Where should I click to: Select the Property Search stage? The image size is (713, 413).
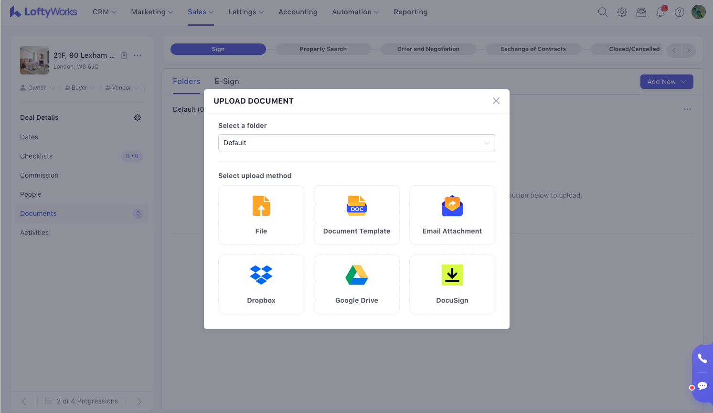click(323, 49)
